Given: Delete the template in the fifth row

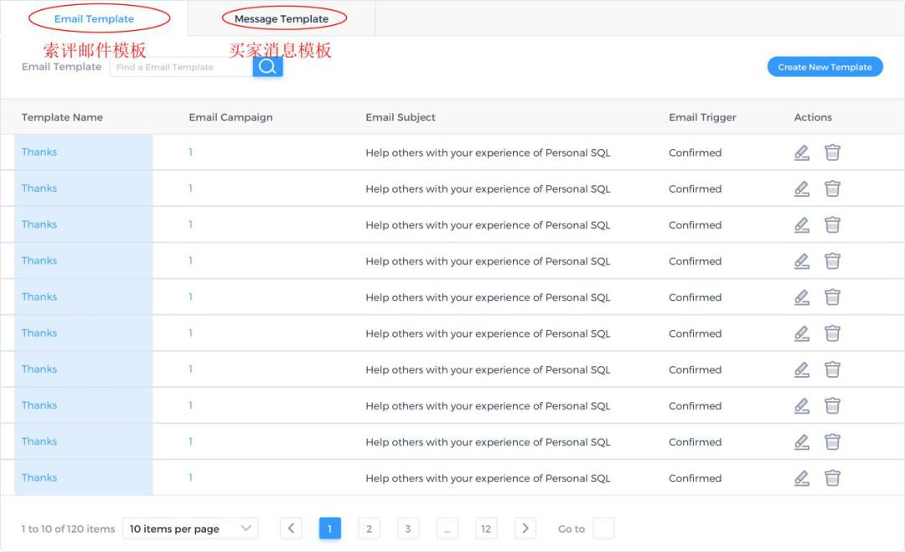Looking at the screenshot, I should tap(832, 297).
